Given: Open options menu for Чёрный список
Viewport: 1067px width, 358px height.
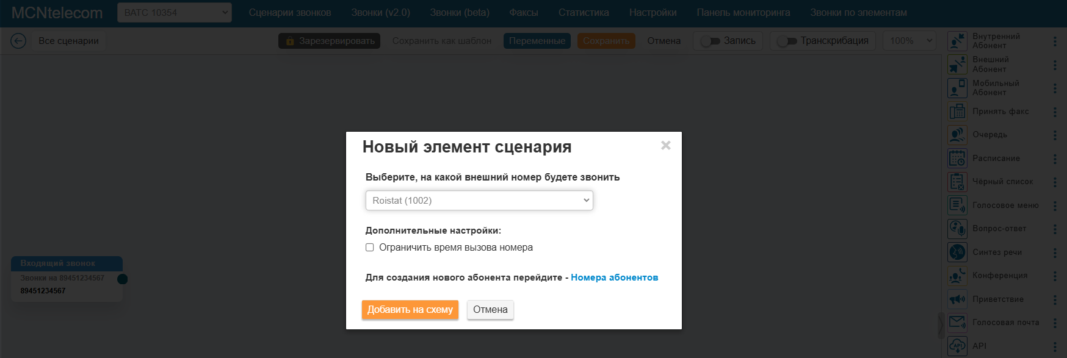Looking at the screenshot, I should [x=1055, y=182].
